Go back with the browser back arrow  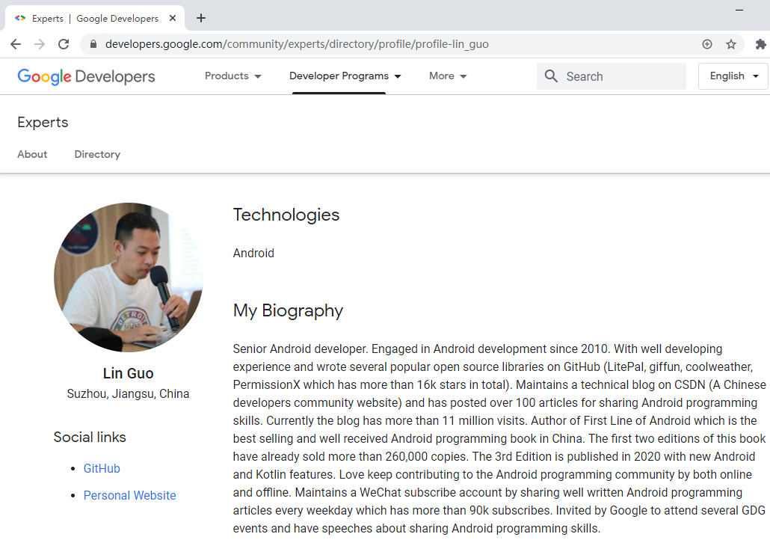point(16,44)
